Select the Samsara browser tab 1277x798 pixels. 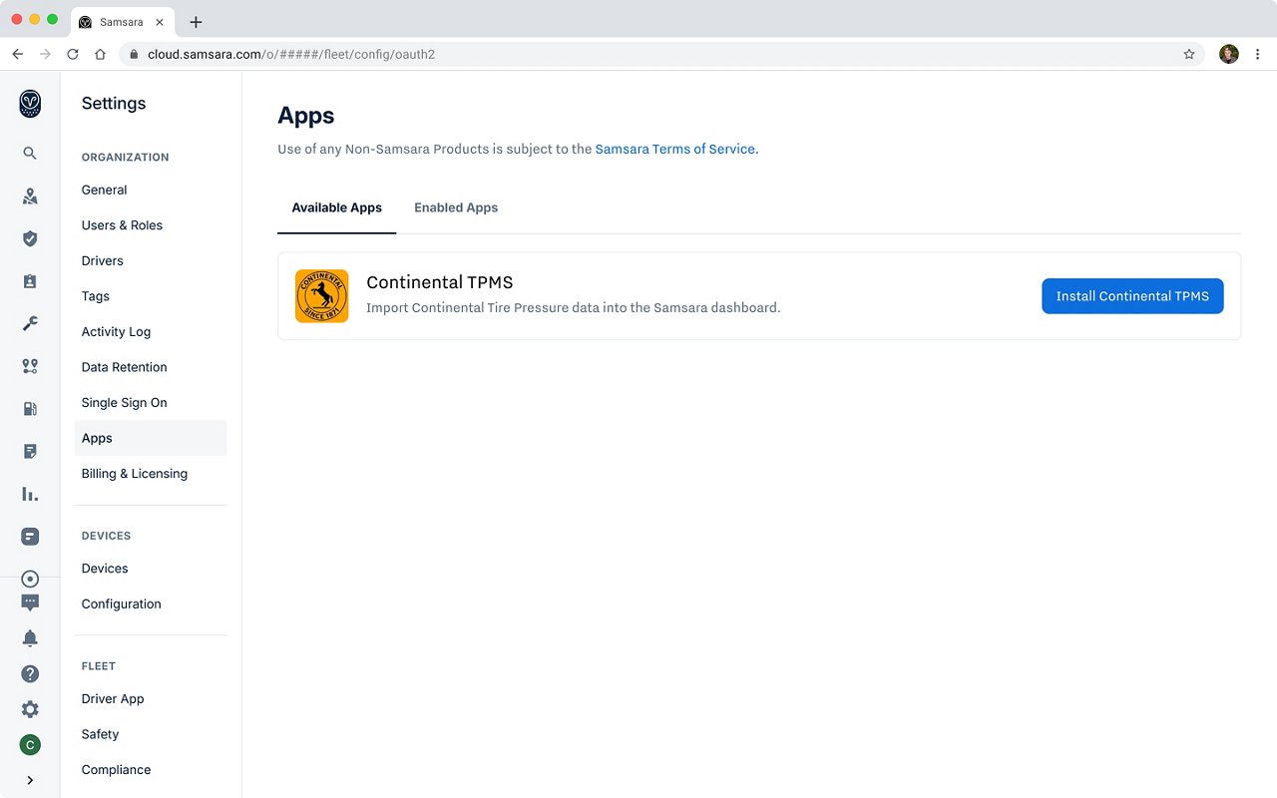coord(121,22)
